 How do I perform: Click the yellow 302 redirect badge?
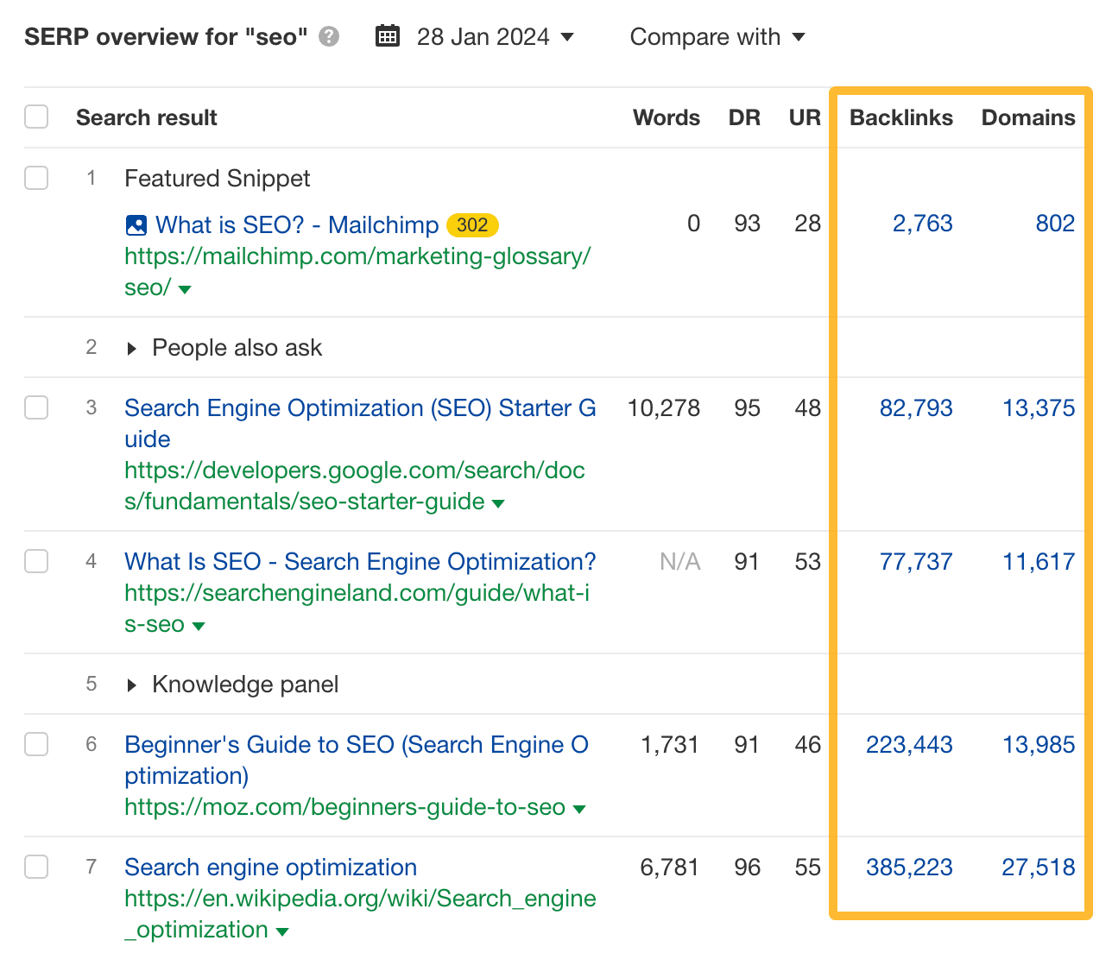(x=474, y=224)
